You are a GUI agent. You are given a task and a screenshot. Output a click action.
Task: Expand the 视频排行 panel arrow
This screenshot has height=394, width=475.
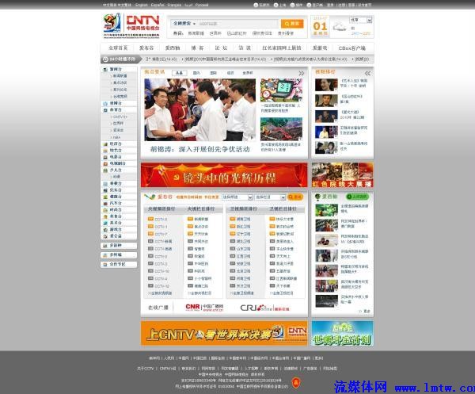coord(366,73)
